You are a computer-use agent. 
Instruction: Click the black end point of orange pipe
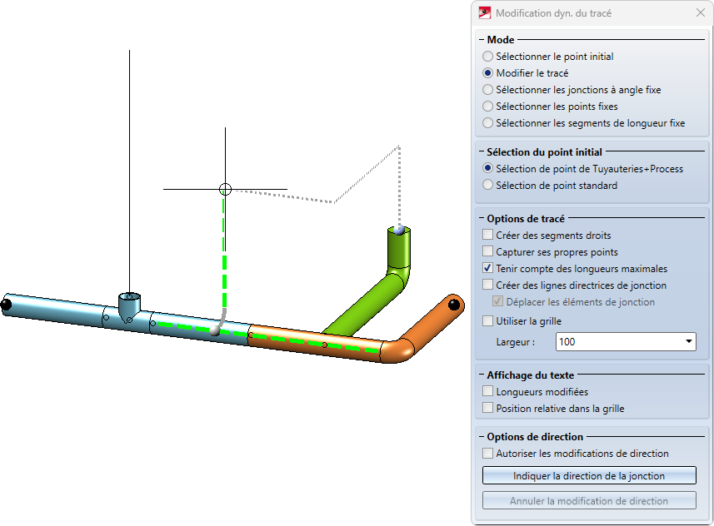pyautogui.click(x=453, y=305)
